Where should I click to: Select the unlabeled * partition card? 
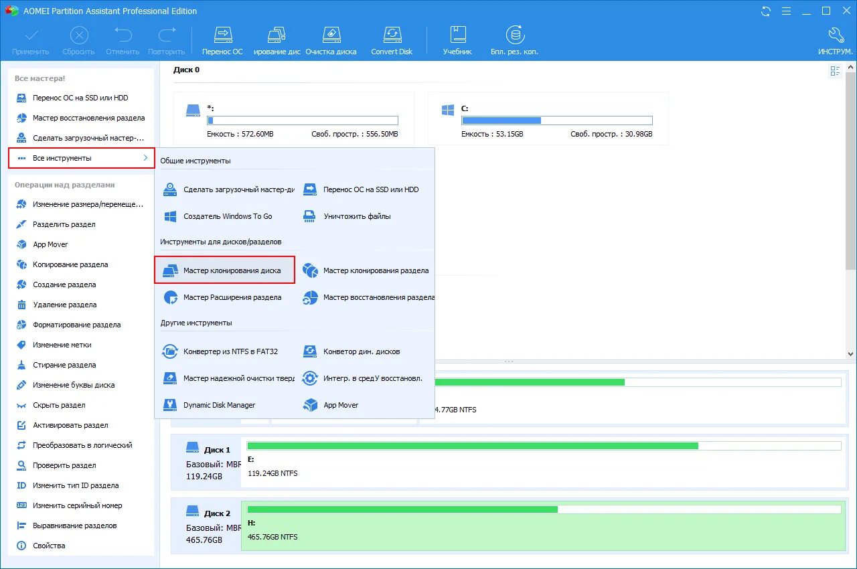(293, 118)
